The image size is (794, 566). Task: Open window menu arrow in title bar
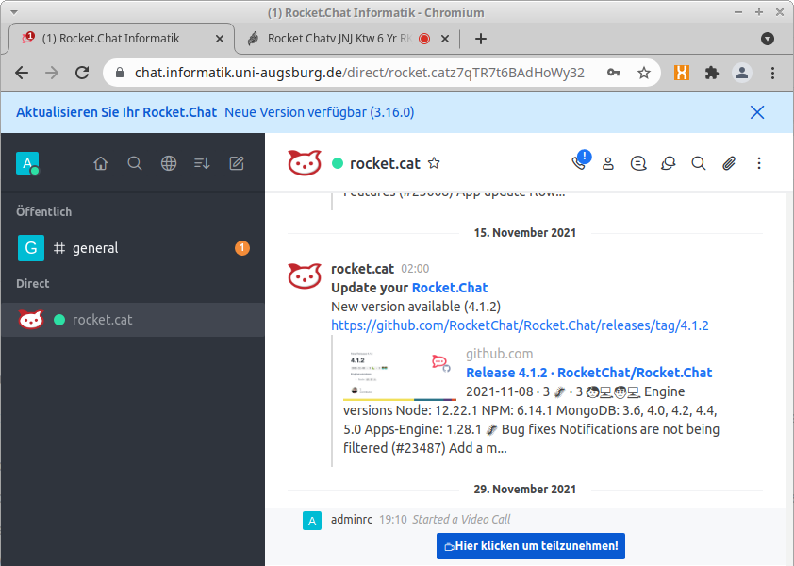point(14,12)
